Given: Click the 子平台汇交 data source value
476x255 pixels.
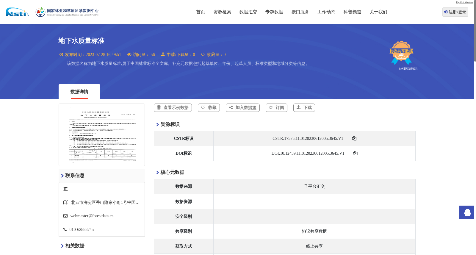Looking at the screenshot, I should [314, 187].
